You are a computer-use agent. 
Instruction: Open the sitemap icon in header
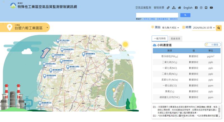pos(174,8)
